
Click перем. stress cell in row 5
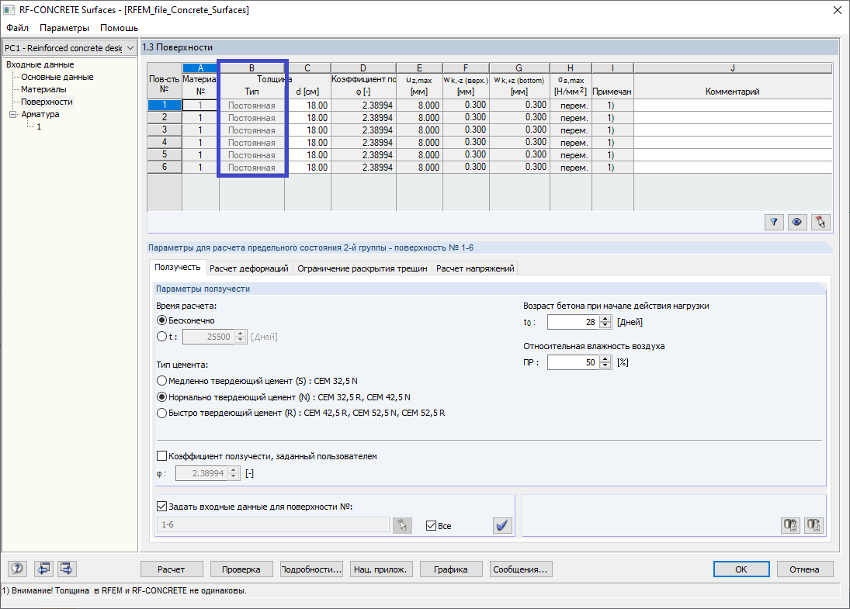tap(571, 155)
